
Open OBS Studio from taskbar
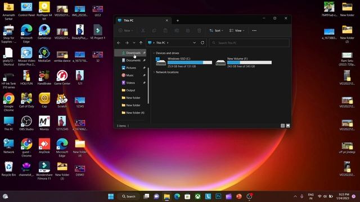pyautogui.click(x=249, y=196)
